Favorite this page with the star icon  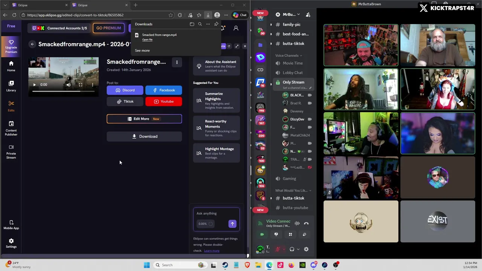coord(171,15)
